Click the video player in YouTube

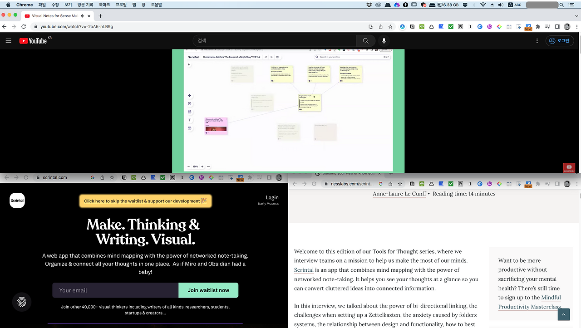pyautogui.click(x=288, y=111)
